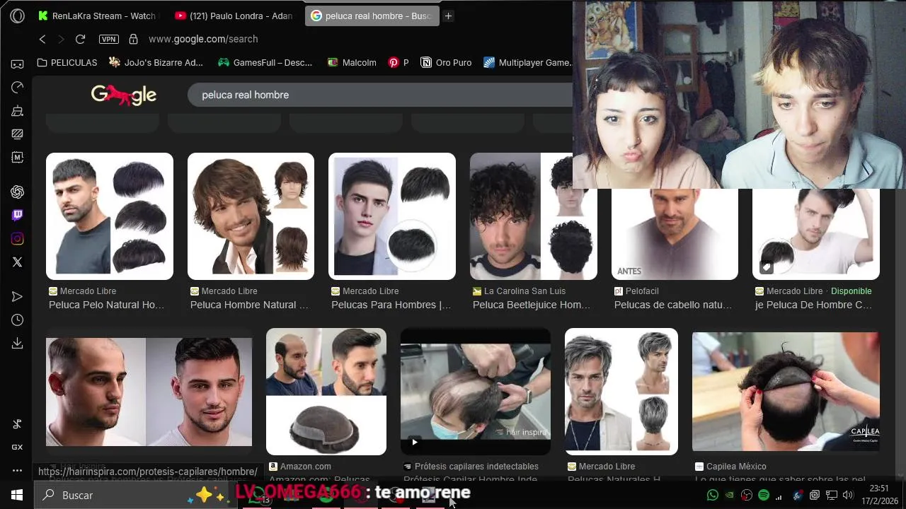Select the peluca real hombre Google tab
Image resolution: width=906 pixels, height=509 pixels.
tap(372, 16)
